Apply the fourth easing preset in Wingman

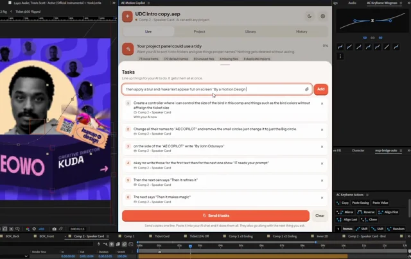368,47
